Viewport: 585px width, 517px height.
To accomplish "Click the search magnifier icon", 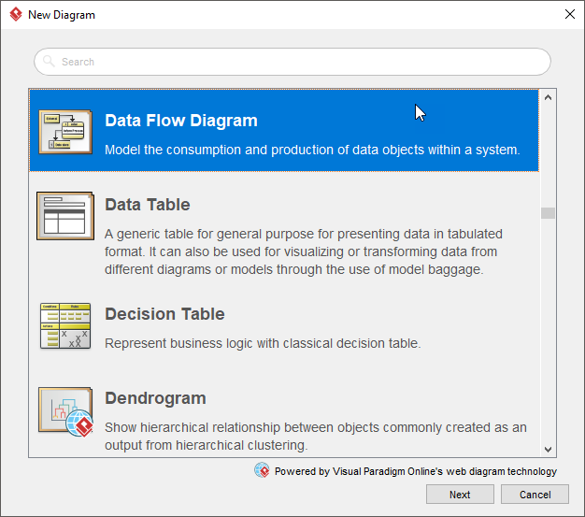I will [x=50, y=62].
